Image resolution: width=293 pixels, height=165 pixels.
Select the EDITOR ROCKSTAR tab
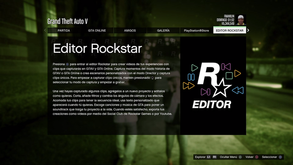coord(230,30)
